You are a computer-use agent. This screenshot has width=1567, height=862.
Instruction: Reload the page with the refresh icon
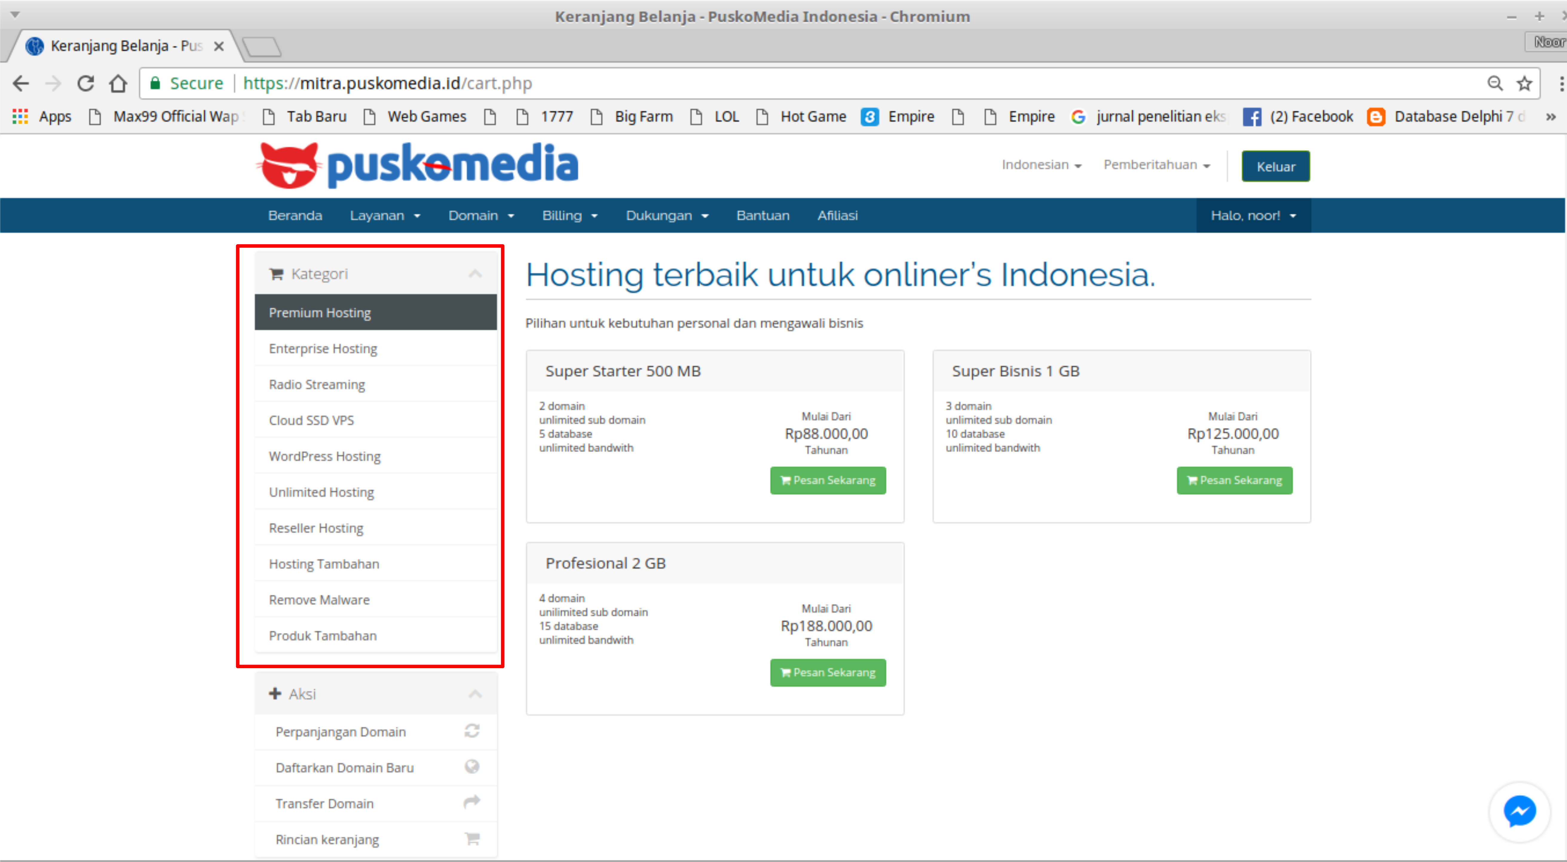(x=86, y=83)
